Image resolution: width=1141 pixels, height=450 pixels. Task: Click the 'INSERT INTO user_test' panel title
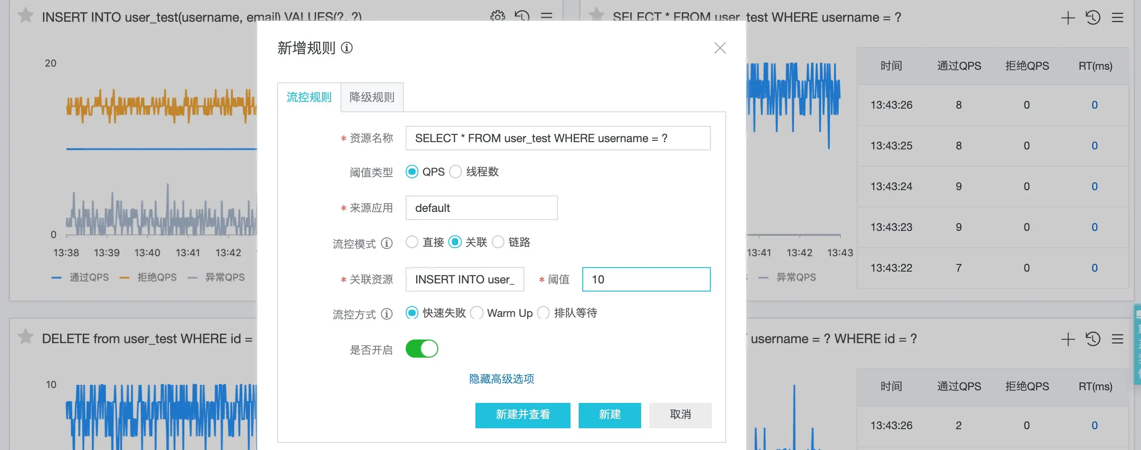click(x=202, y=17)
